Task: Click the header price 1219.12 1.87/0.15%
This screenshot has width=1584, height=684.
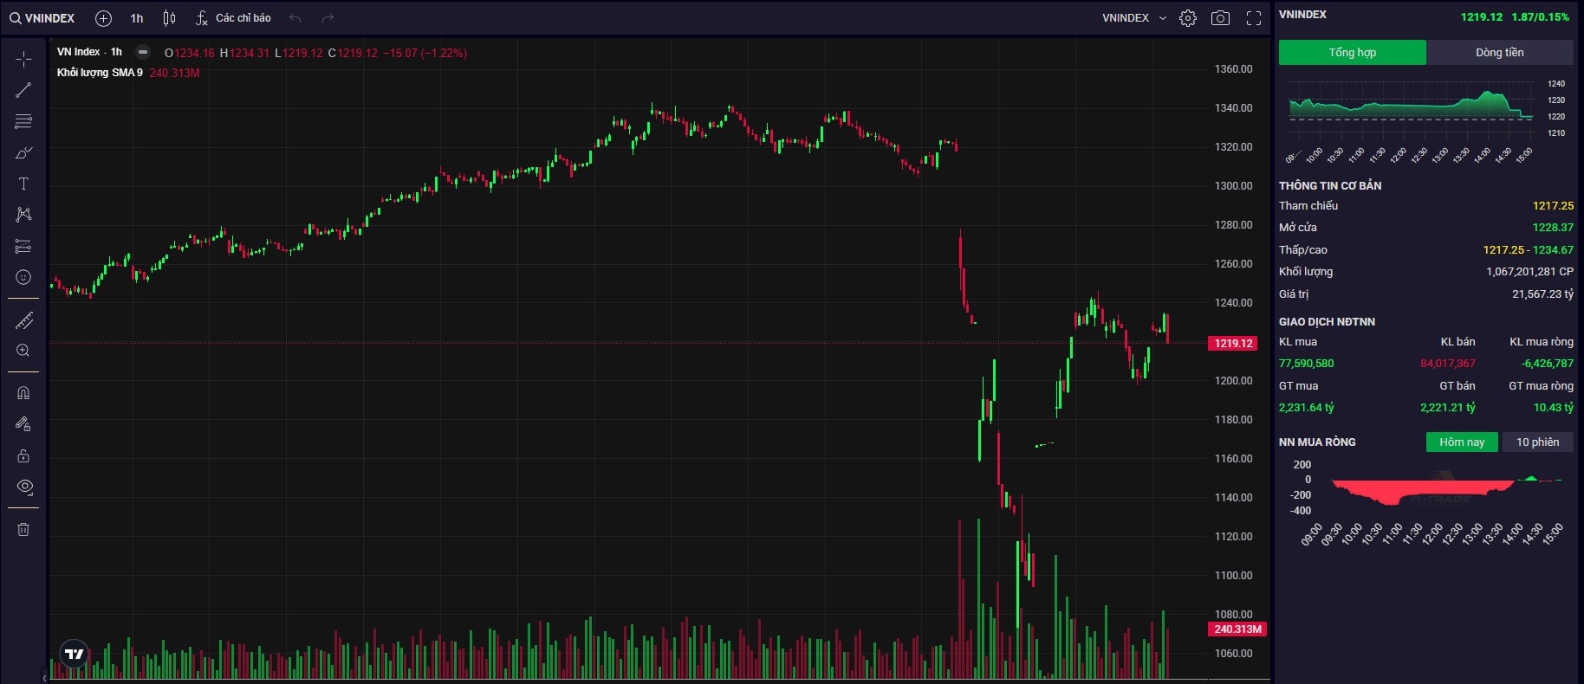Action: [1514, 17]
